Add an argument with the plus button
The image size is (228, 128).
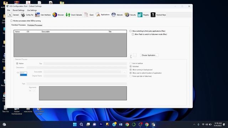click(30, 91)
